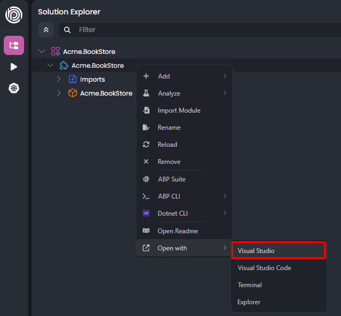Click the ABP CLI submenu arrow
The height and width of the screenshot is (316, 341).
(x=225, y=196)
